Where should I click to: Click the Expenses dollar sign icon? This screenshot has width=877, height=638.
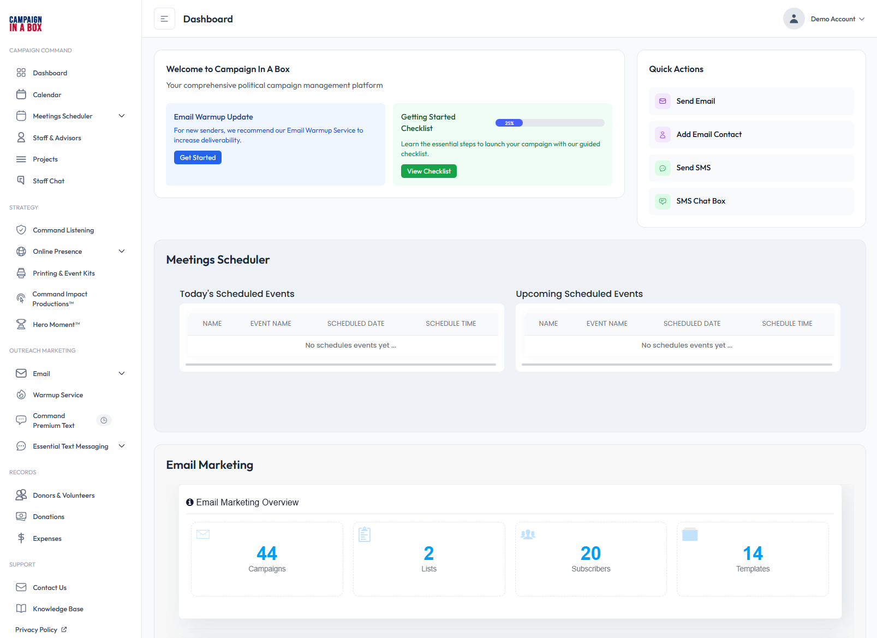(21, 539)
